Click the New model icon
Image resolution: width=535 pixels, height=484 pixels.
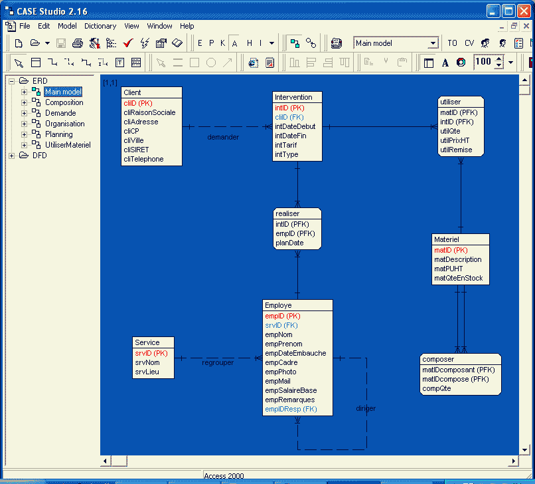click(x=19, y=43)
